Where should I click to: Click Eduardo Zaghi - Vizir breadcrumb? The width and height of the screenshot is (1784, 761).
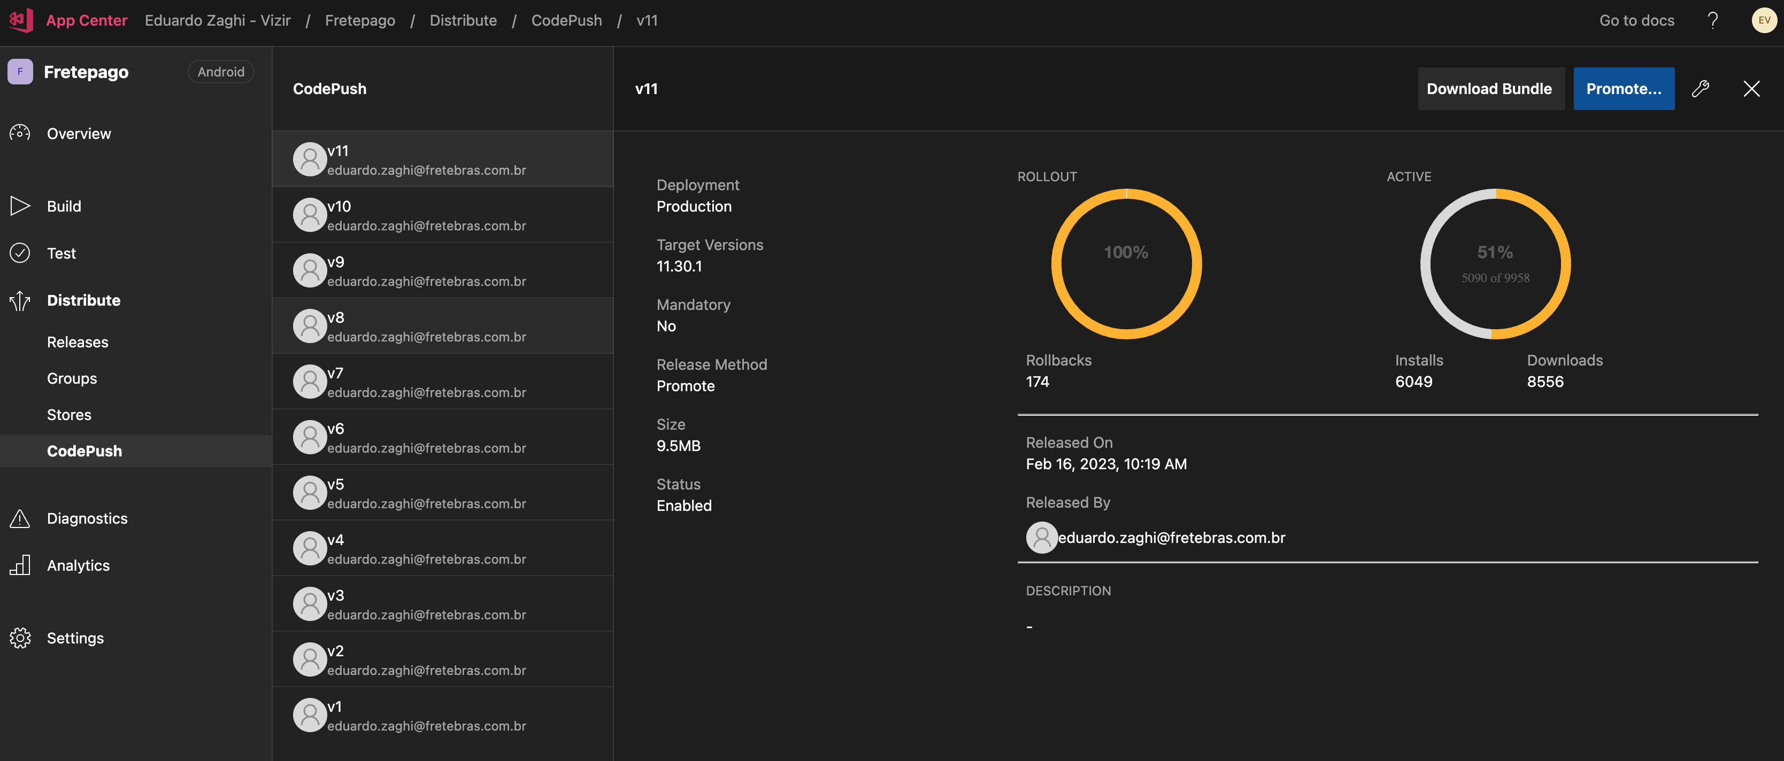point(218,20)
